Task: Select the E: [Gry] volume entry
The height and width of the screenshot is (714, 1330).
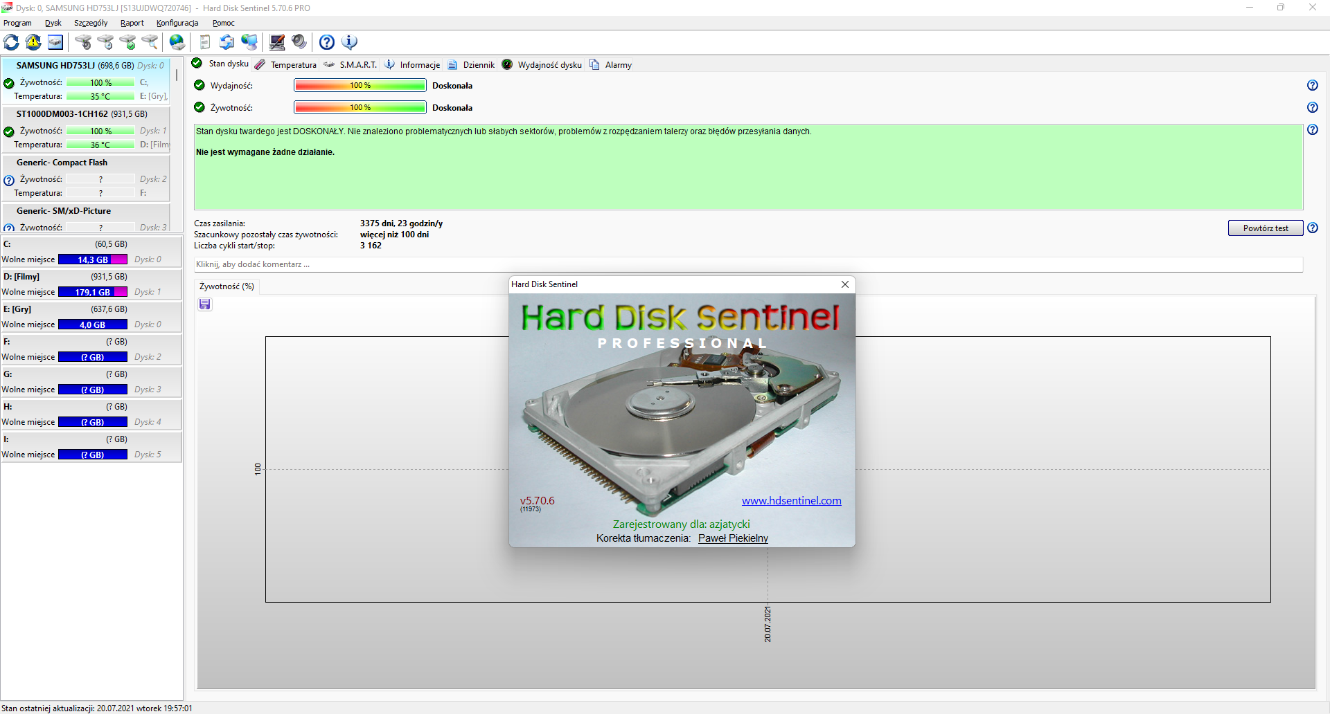Action: (91, 317)
